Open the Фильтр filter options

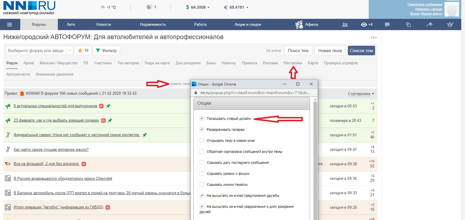106,50
